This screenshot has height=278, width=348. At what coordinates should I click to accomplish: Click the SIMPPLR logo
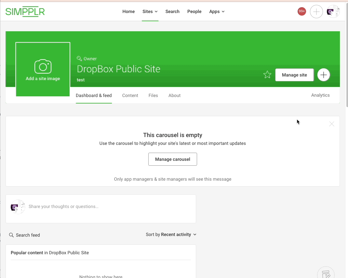25,11
